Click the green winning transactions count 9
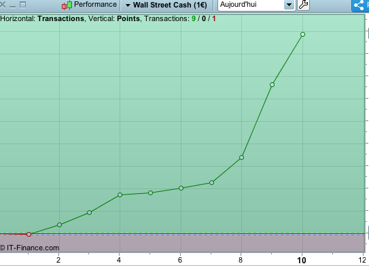The height and width of the screenshot is (266, 369). pos(194,18)
